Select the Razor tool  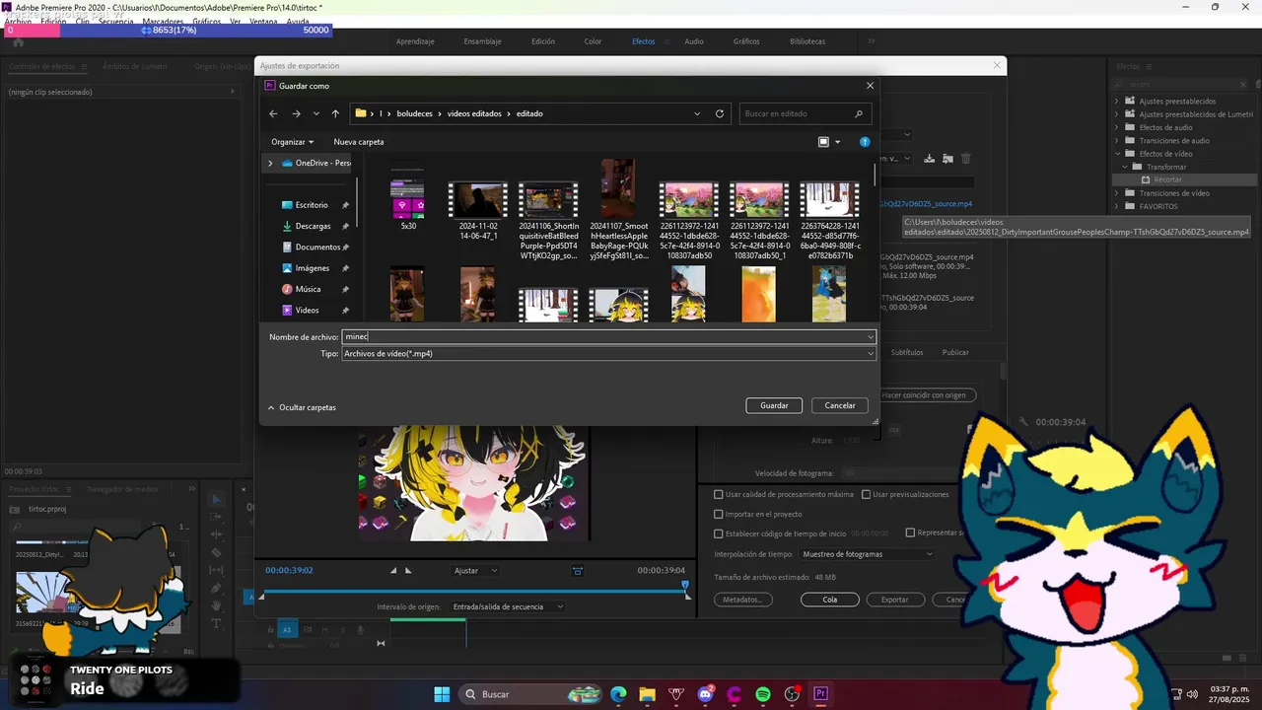(216, 553)
